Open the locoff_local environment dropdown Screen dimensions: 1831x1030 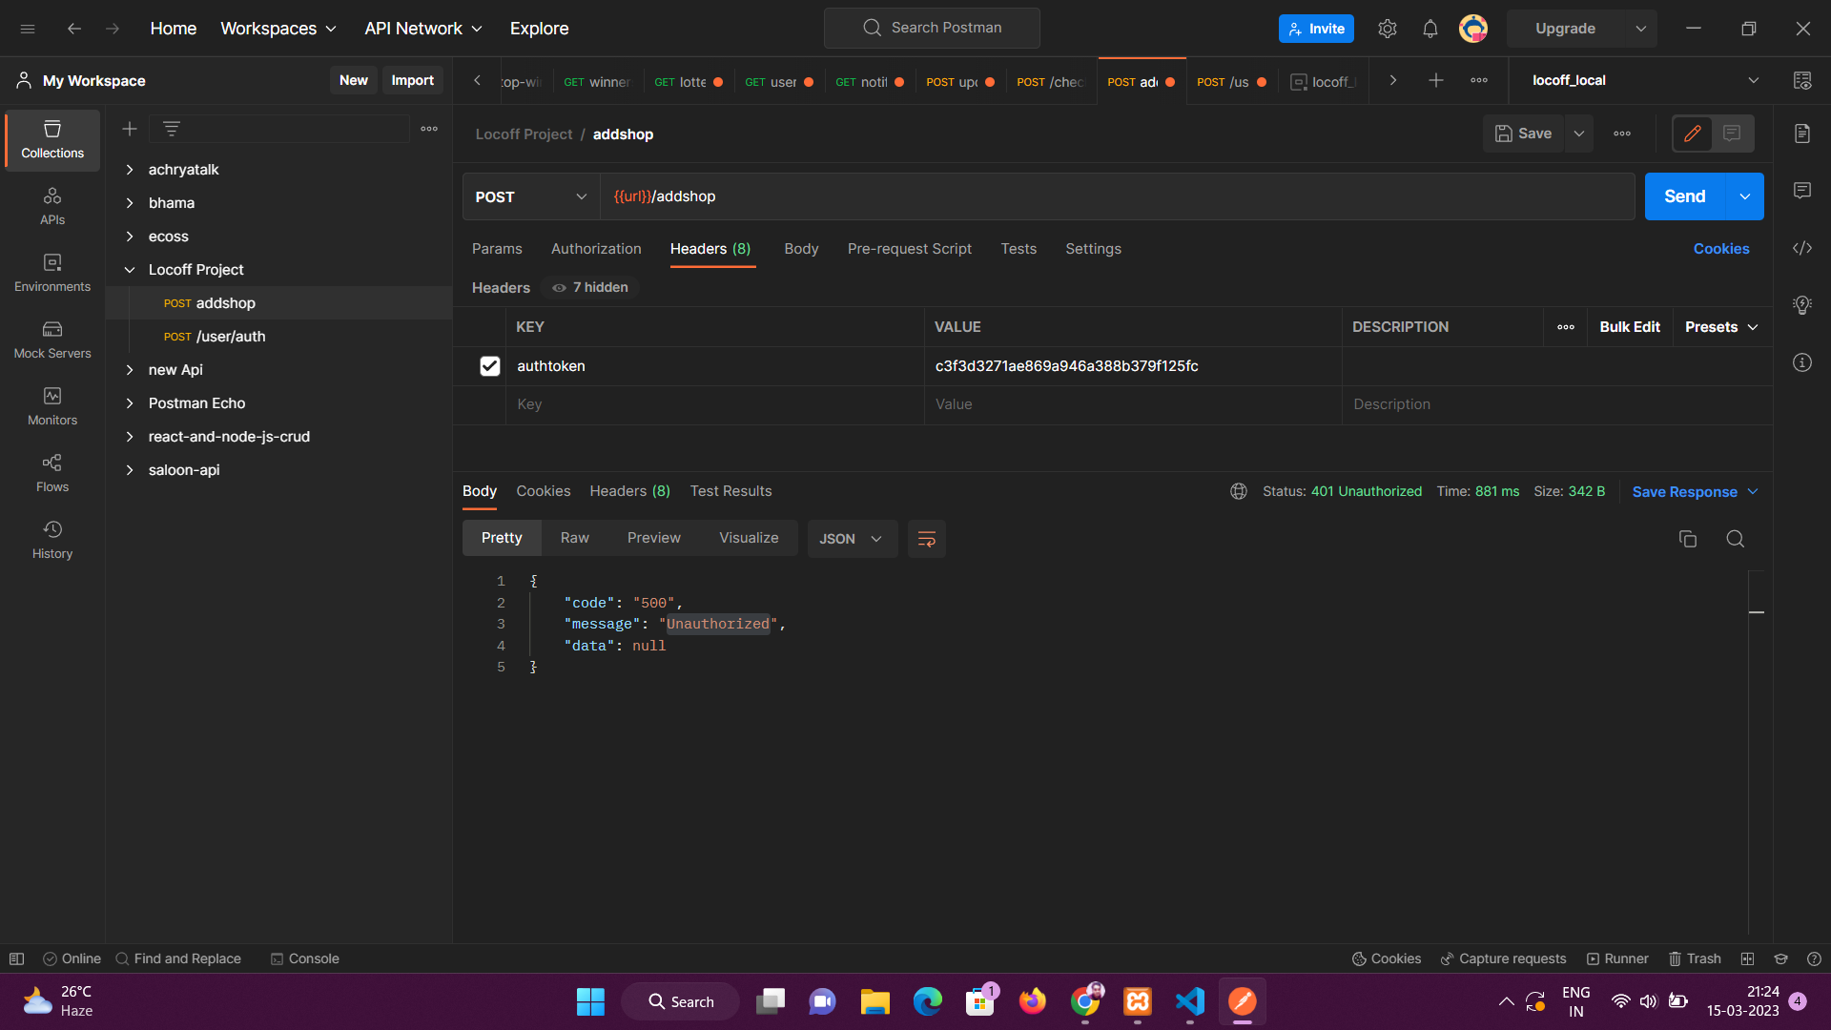tap(1645, 81)
